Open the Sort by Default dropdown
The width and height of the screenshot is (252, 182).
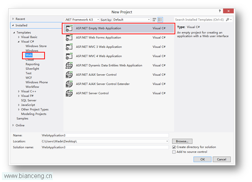[x=131, y=20]
